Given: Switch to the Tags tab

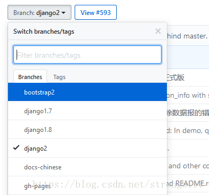Looking at the screenshot, I should click(x=59, y=77).
